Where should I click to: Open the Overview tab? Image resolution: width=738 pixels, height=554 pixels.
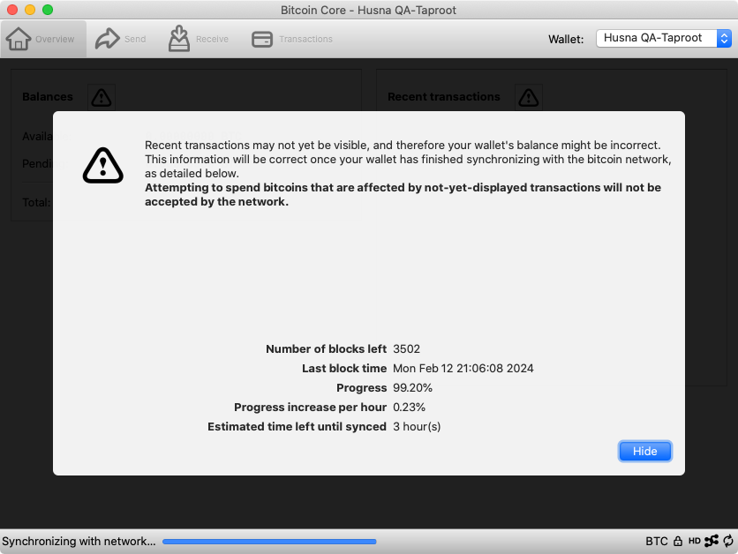coord(43,39)
